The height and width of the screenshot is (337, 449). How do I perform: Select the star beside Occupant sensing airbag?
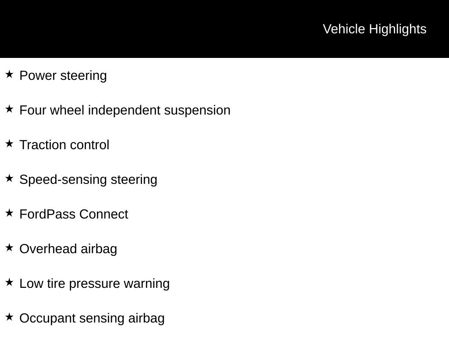[x=9, y=317]
